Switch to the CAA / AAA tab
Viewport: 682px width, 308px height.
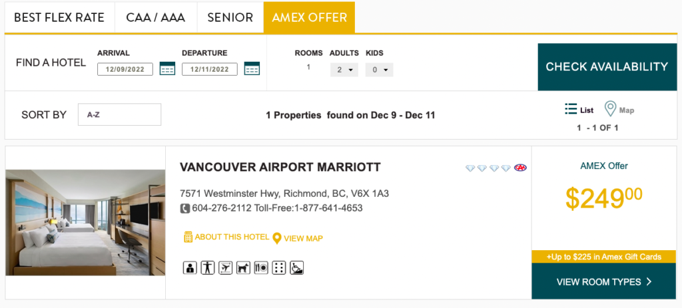(x=156, y=18)
